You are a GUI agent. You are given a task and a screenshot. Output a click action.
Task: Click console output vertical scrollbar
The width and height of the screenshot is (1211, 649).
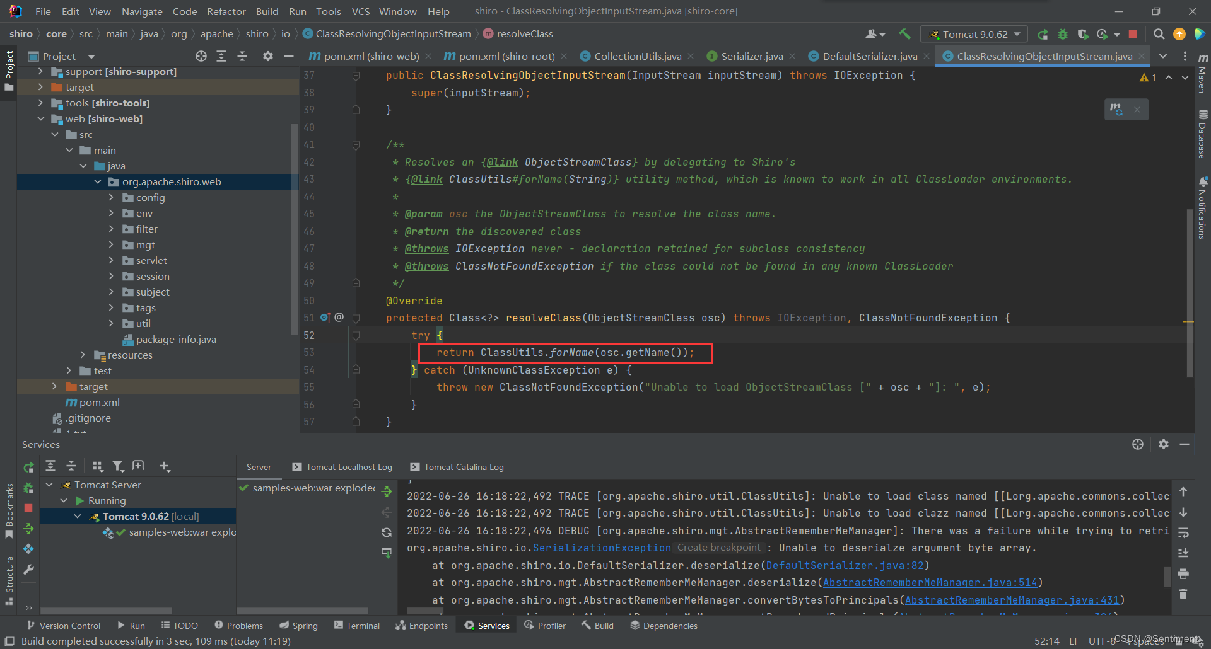point(1167,576)
